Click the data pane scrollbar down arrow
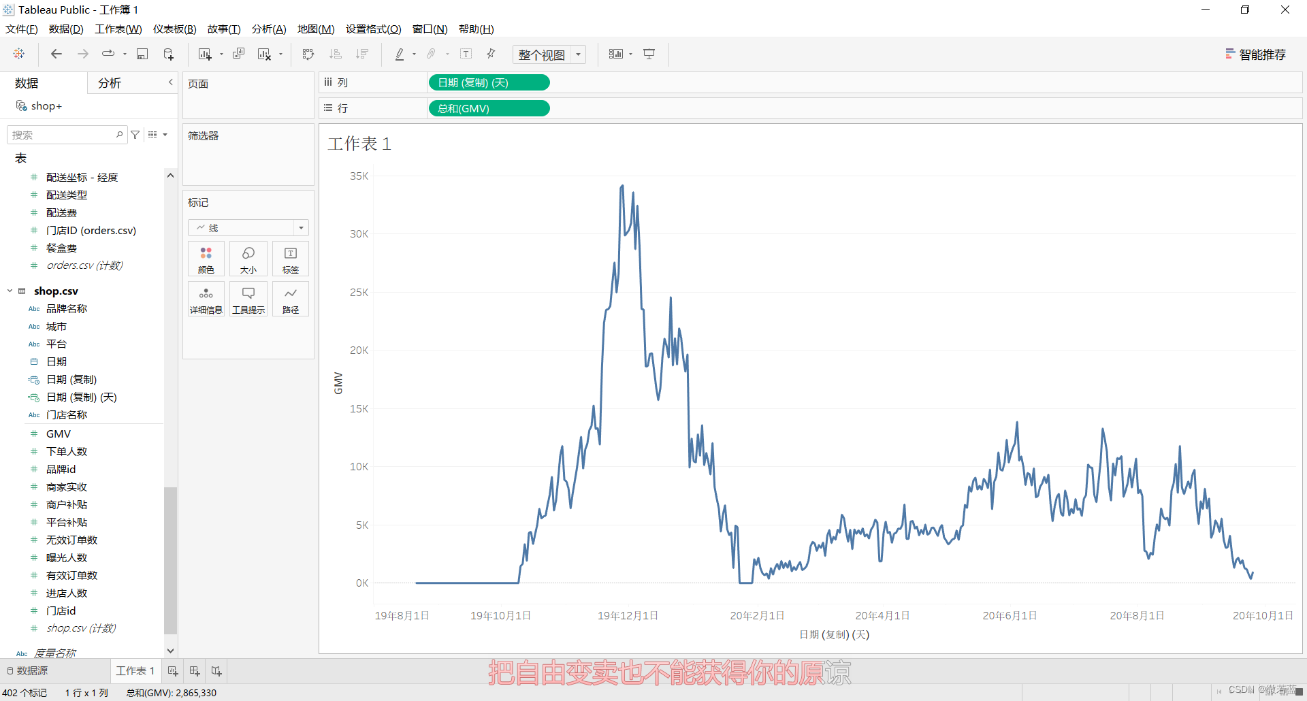The width and height of the screenshot is (1307, 701). (171, 651)
